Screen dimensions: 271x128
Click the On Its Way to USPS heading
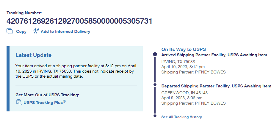pos(184,49)
